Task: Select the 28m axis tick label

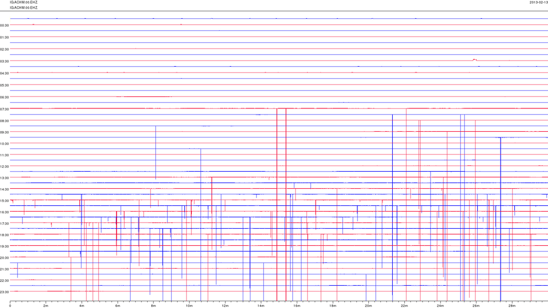Action: (x=512, y=306)
